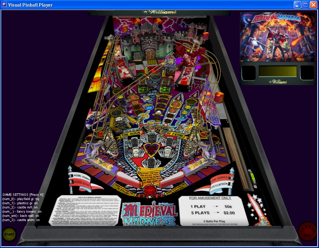This screenshot has height=248, width=319.
Task: Maximize the Visual Pinball Player window
Action: pyautogui.click(x=305, y=5)
